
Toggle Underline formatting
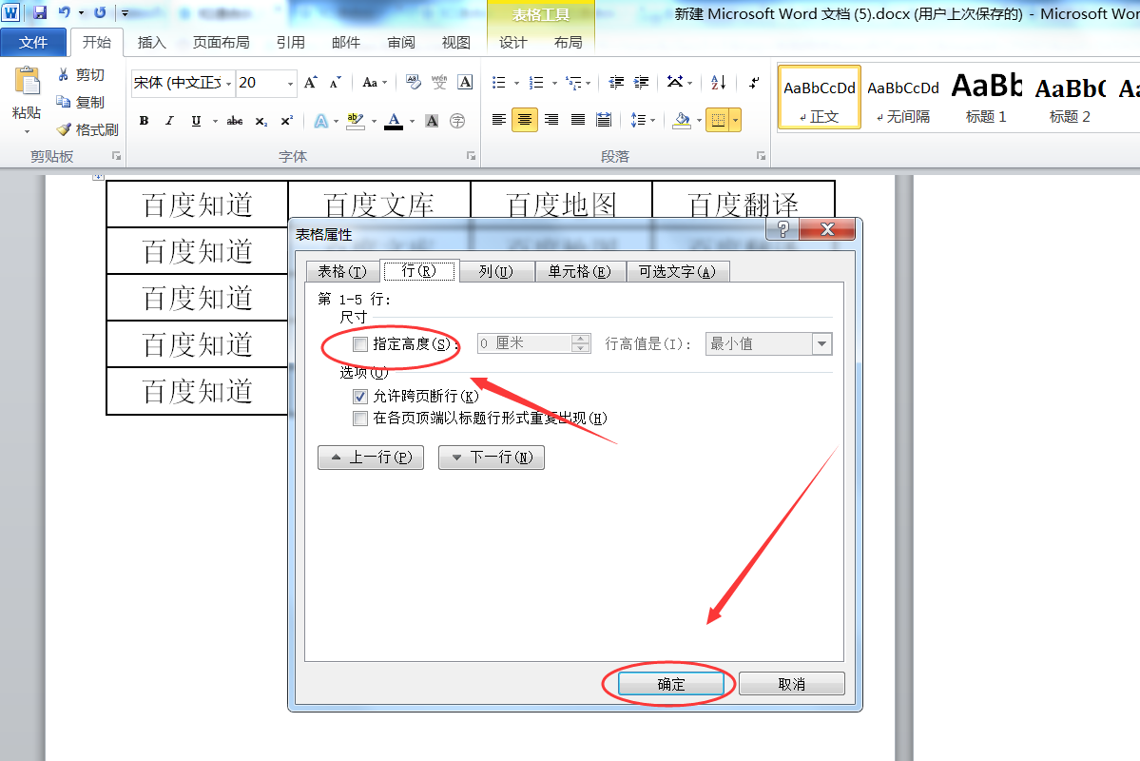(196, 121)
